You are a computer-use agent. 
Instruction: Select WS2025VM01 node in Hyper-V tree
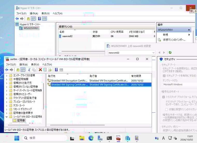pyautogui.click(x=29, y=28)
